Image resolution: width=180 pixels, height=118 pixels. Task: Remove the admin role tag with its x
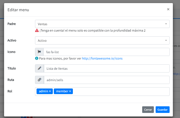click(x=50, y=91)
